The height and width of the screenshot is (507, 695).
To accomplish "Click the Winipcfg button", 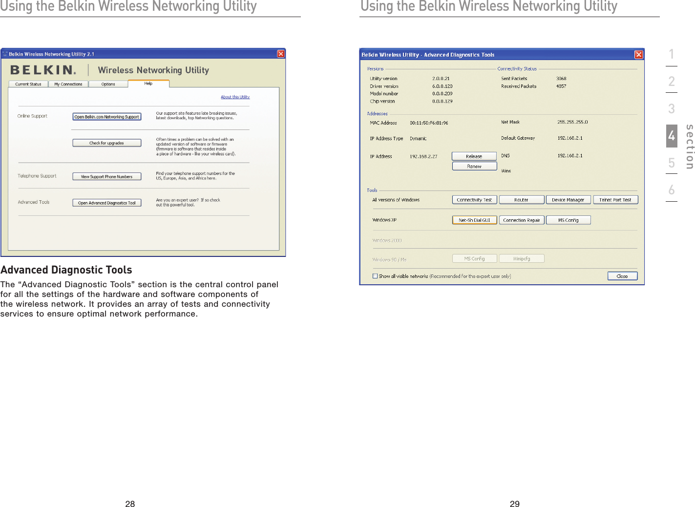I will coord(522,258).
